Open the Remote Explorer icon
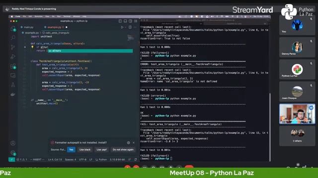 (x=13, y=76)
